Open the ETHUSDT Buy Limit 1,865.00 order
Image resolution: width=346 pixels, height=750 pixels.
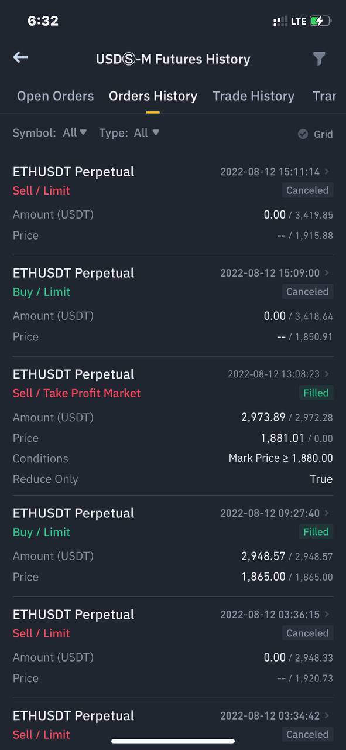pyautogui.click(x=173, y=546)
